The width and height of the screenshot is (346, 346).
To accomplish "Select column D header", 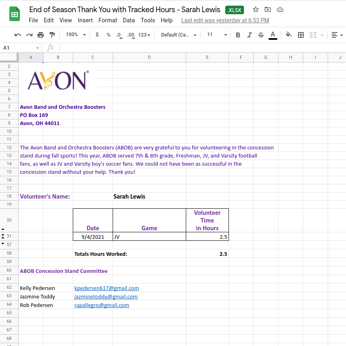I will [x=149, y=57].
